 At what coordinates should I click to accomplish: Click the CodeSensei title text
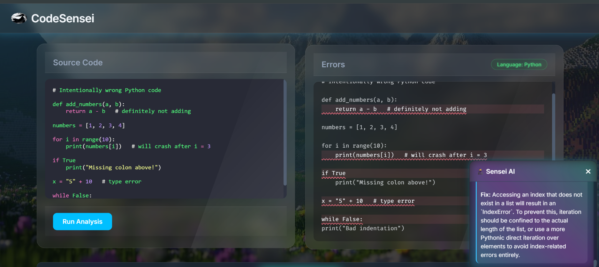63,19
